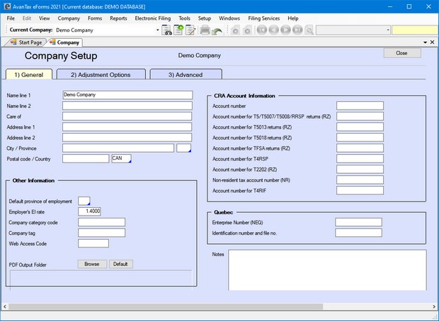Image resolution: width=439 pixels, height=321 pixels.
Task: Go to previous record navigation button
Action: 273,30
